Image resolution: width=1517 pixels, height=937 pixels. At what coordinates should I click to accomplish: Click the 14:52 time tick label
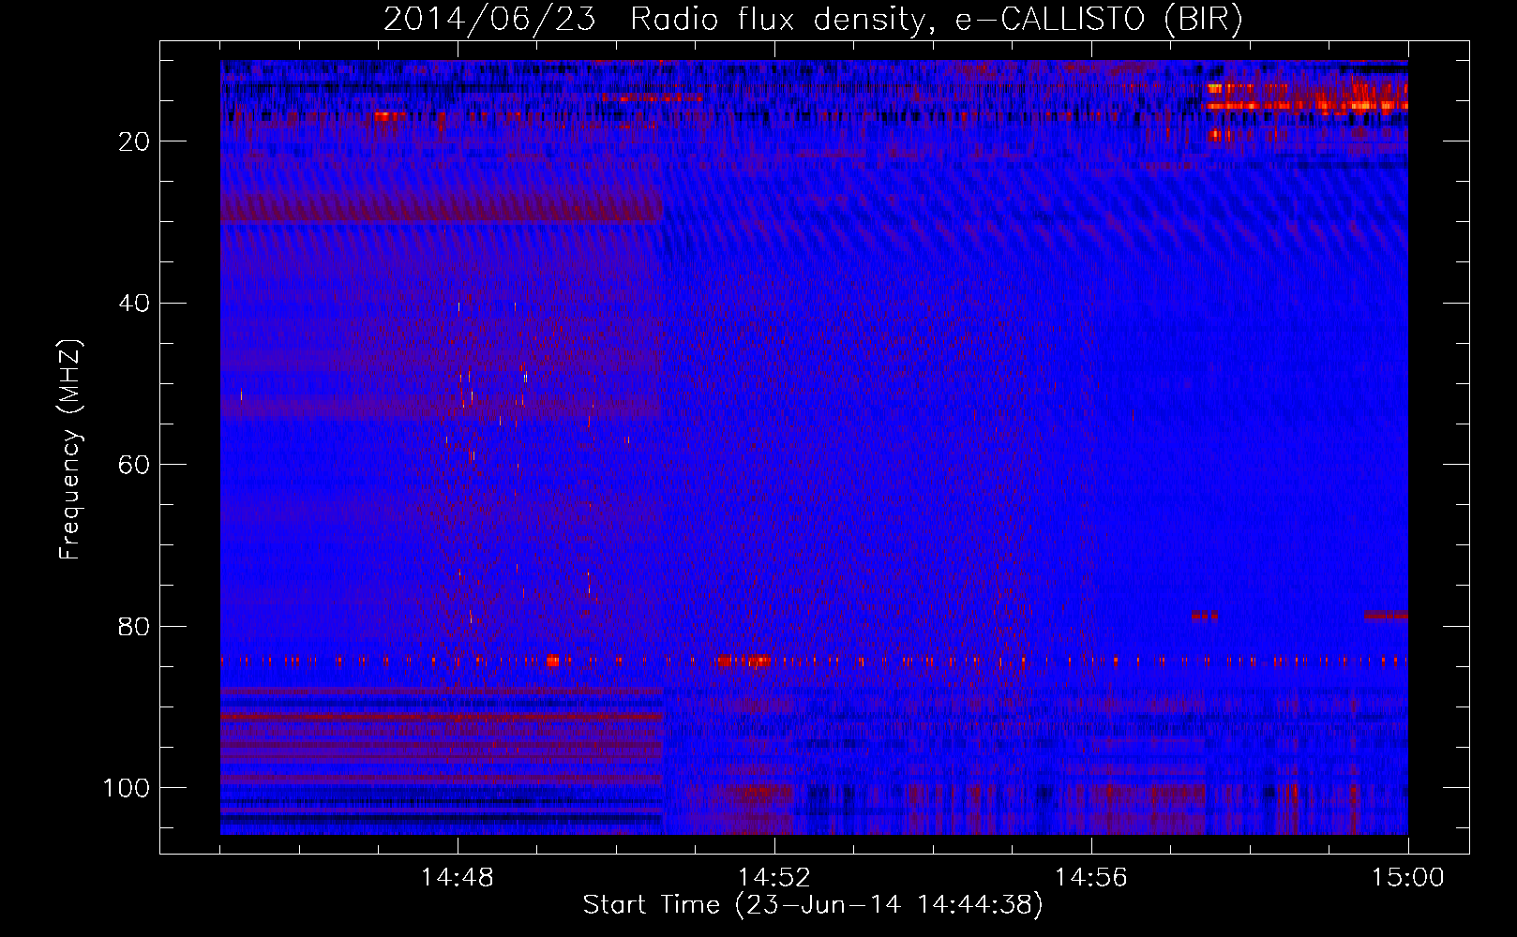tap(774, 878)
